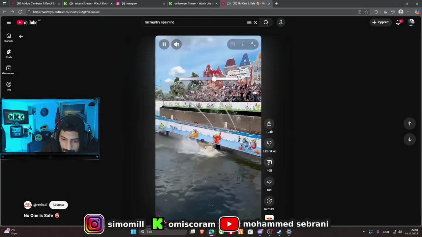422x237 pixels.
Task: Open the Windows Start menu
Action: pyautogui.click(x=133, y=232)
